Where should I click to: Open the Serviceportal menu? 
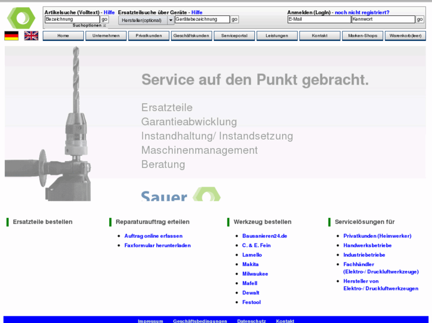[x=234, y=36]
